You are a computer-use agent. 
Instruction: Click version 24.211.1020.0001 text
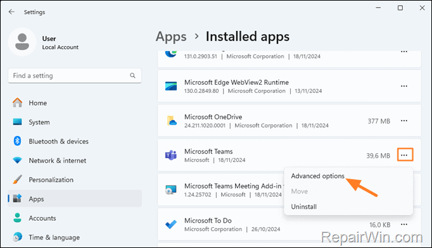(x=205, y=125)
